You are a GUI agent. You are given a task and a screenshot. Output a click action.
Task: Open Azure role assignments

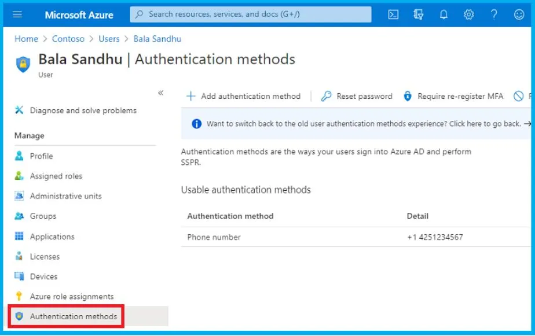click(72, 297)
